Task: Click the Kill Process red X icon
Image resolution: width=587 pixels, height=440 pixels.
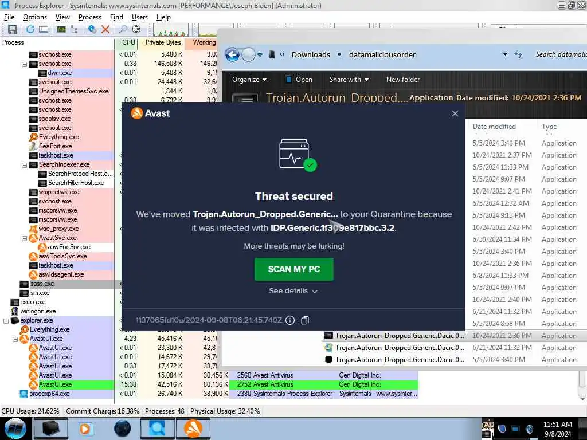Action: (x=105, y=29)
